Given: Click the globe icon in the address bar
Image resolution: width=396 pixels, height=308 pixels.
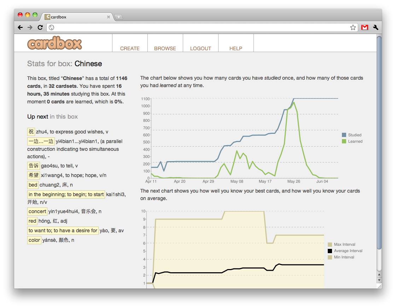Looking at the screenshot, I should coord(52,27).
